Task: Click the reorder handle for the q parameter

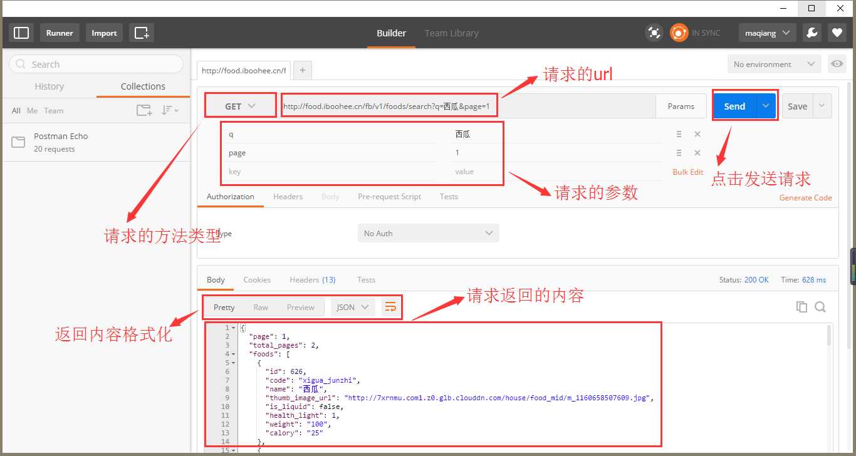Action: point(679,134)
